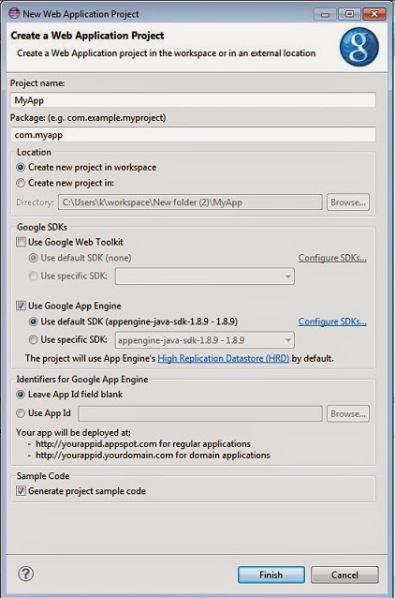This screenshot has width=395, height=598.
Task: Click Finish to create the project
Action: (x=271, y=575)
